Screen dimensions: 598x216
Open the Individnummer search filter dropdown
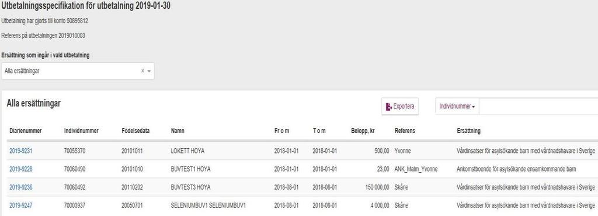[457, 106]
